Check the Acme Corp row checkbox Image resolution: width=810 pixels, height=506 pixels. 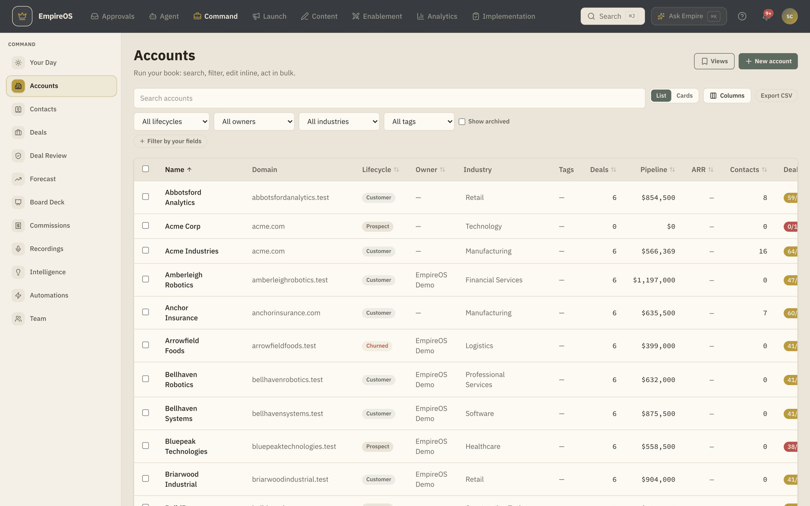[x=145, y=226]
